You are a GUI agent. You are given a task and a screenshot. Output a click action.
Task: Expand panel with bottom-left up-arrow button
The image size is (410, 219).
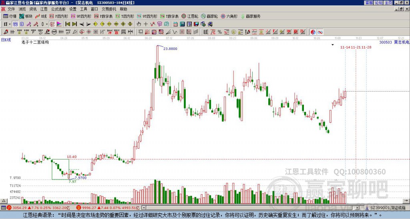coord(4,201)
